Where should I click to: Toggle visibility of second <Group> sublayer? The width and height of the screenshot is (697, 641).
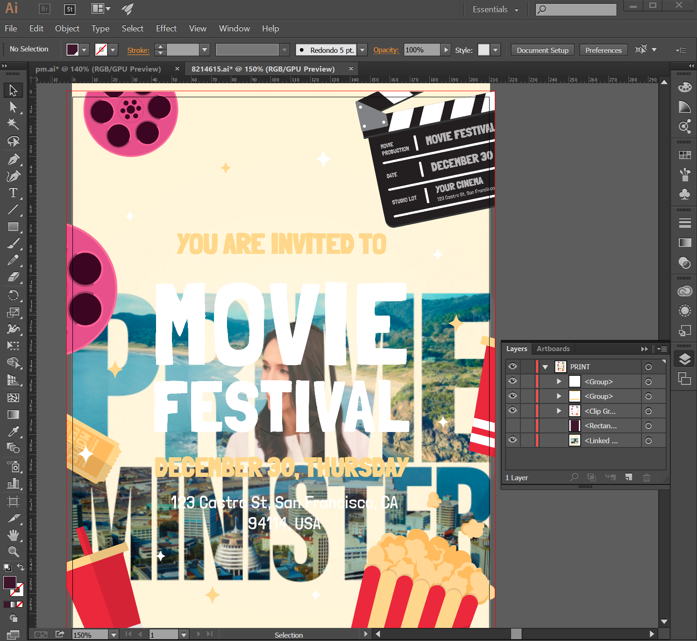click(512, 396)
